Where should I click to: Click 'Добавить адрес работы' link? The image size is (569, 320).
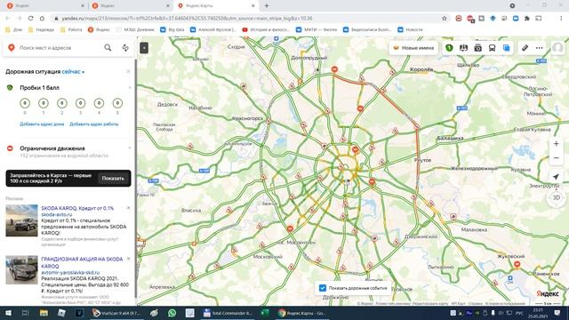pyautogui.click(x=94, y=124)
